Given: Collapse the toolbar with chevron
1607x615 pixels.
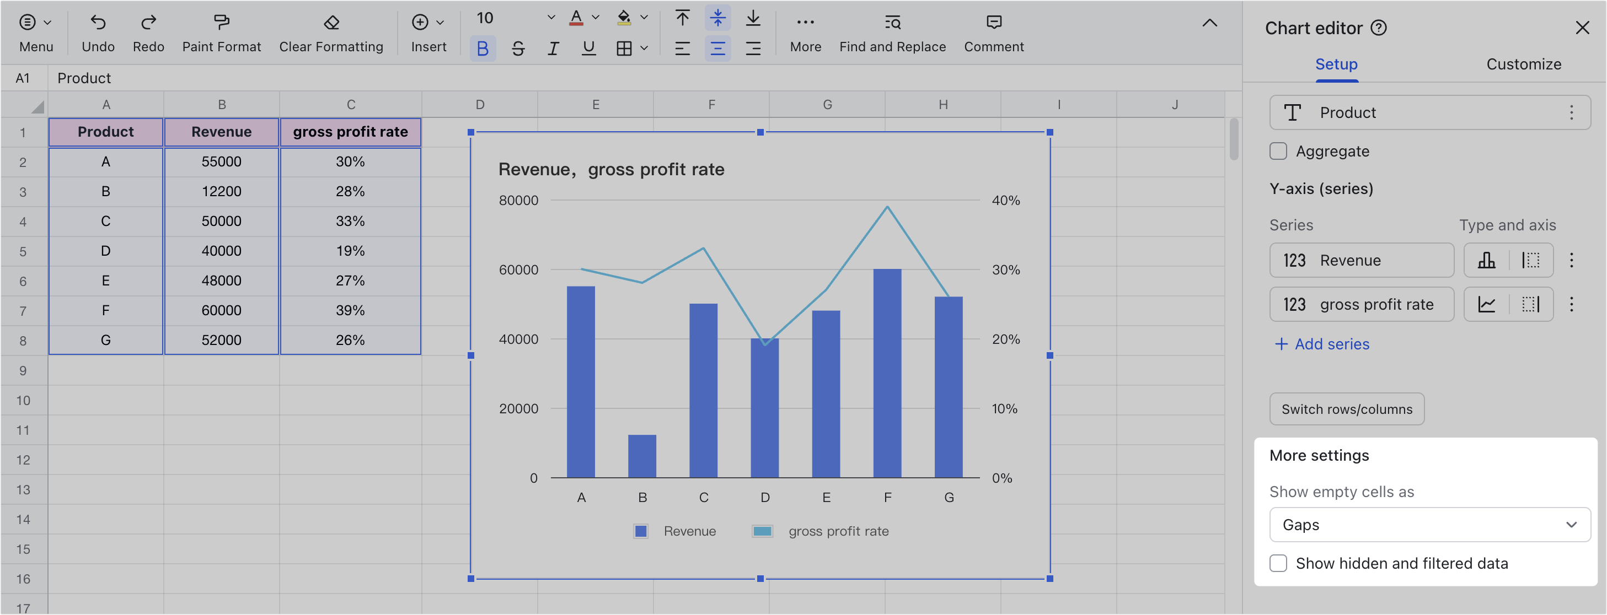Looking at the screenshot, I should [x=1209, y=23].
